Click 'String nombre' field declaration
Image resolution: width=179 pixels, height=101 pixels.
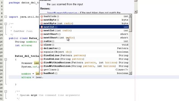26,42
